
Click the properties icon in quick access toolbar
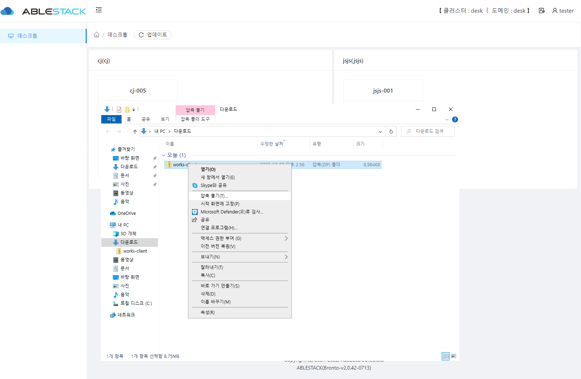(x=119, y=109)
